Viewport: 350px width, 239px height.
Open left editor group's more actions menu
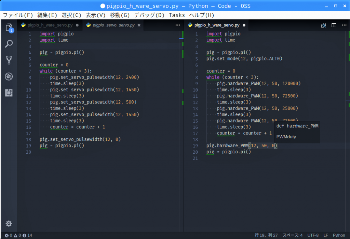tap(178, 25)
